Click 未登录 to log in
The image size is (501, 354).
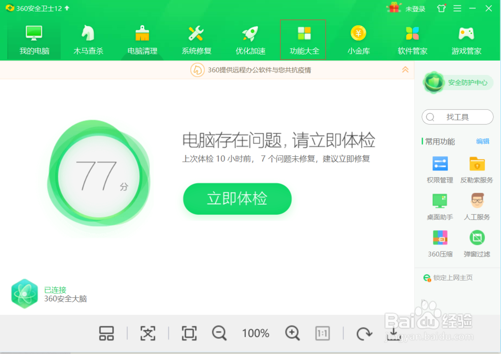(415, 9)
